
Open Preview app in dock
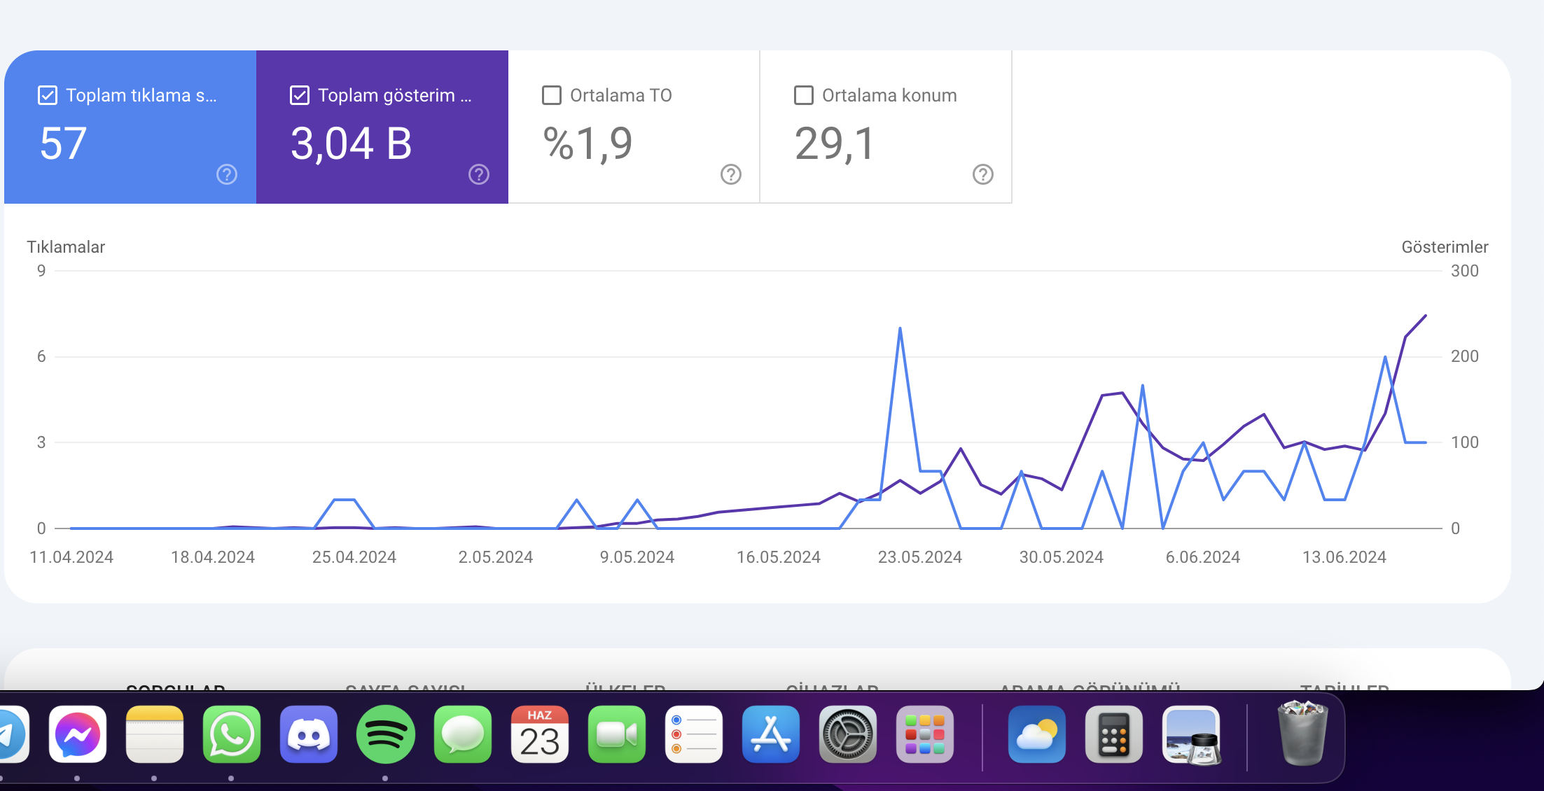(x=1191, y=734)
